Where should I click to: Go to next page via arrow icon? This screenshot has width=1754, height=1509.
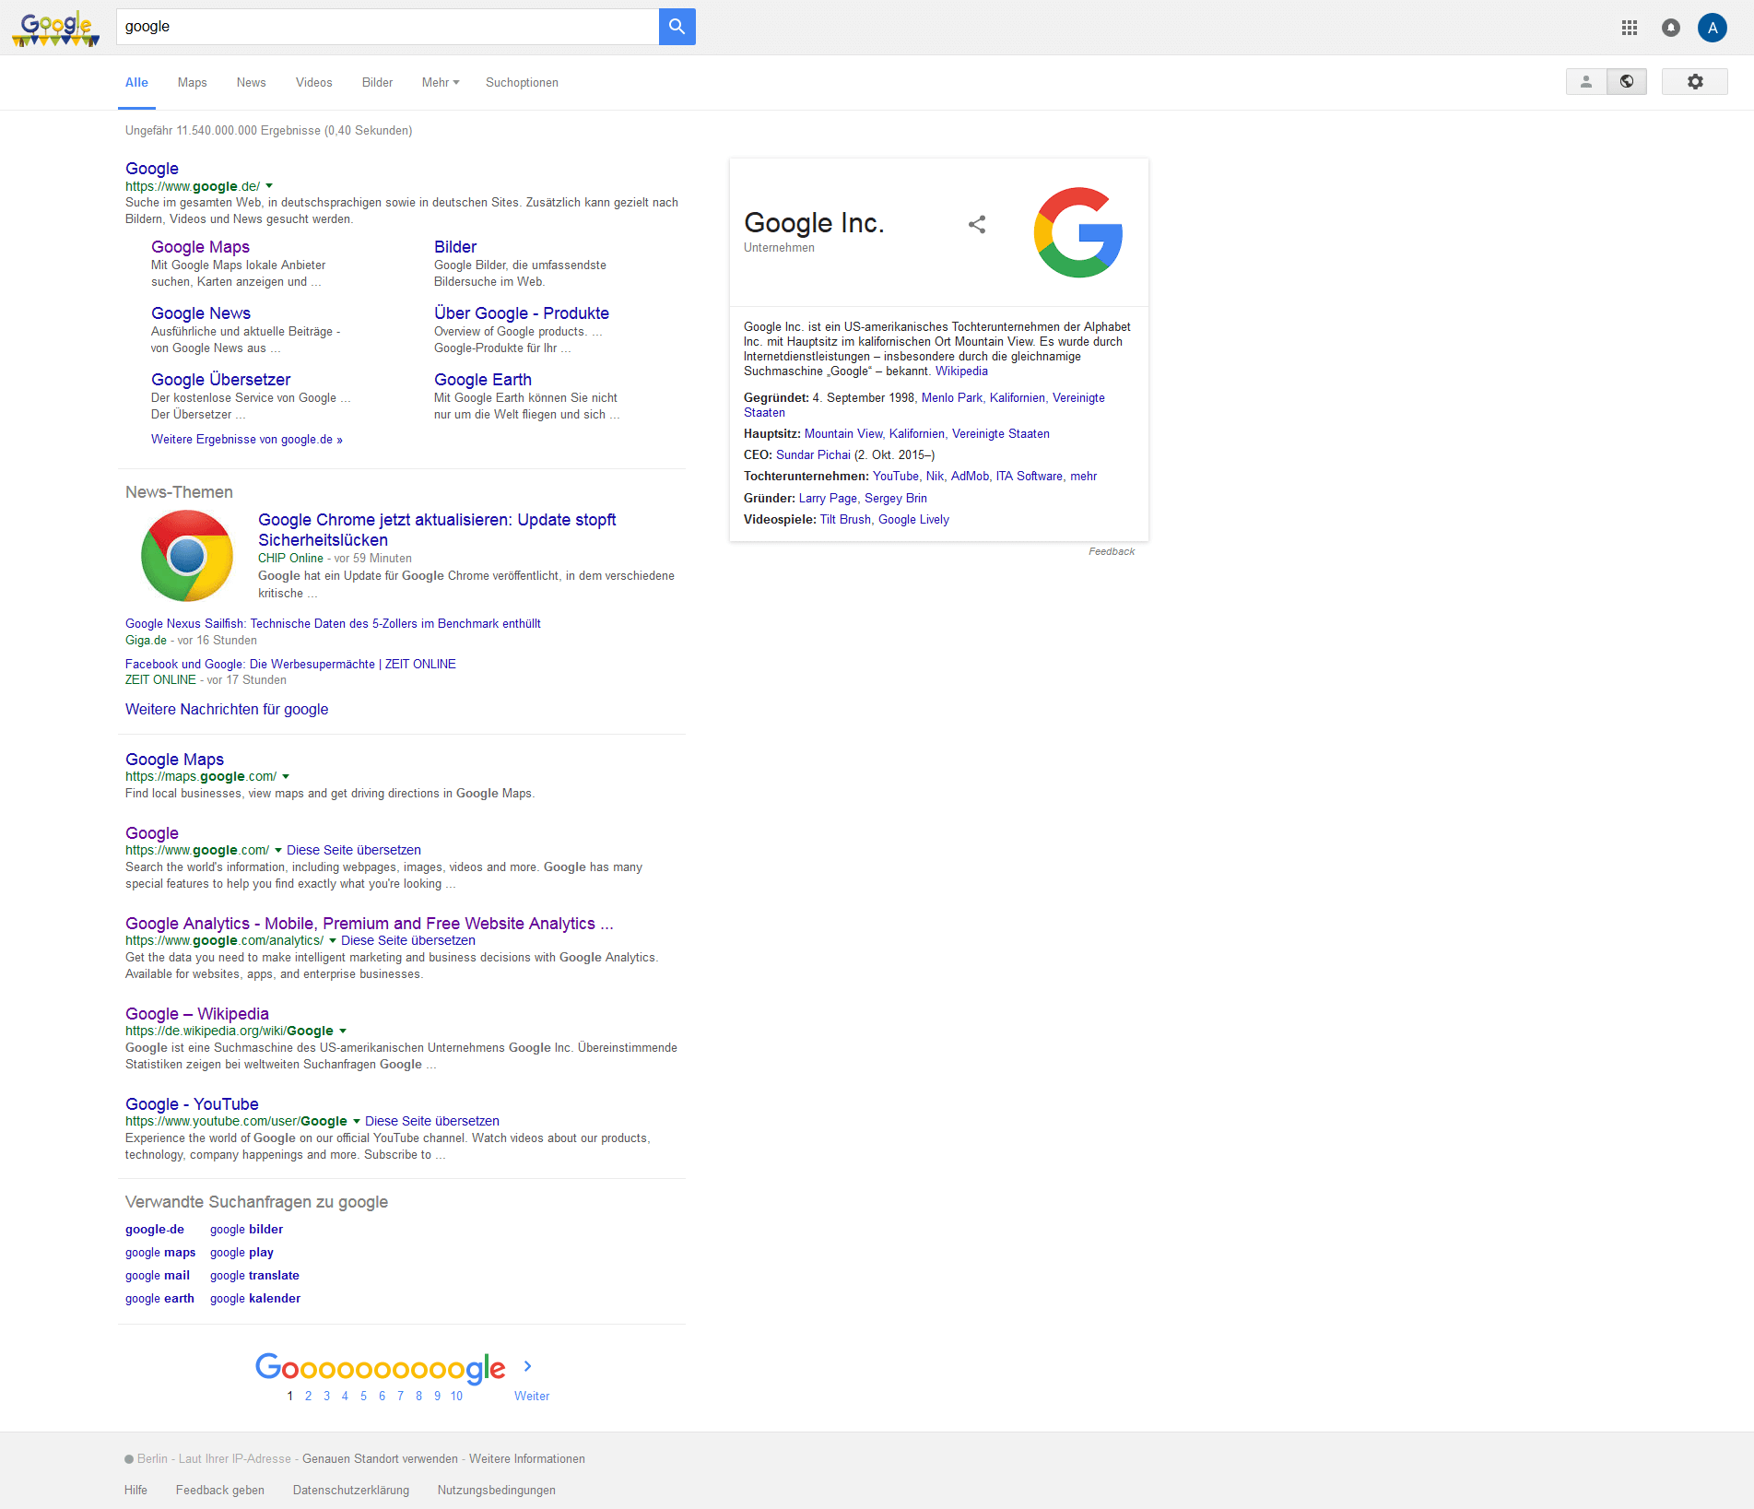pos(527,1366)
